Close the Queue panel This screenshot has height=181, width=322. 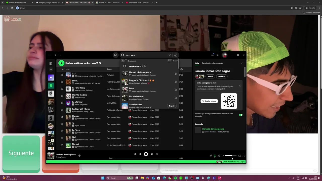(242, 63)
